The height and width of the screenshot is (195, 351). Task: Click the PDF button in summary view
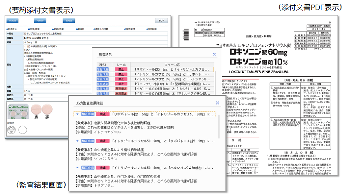click(x=161, y=21)
